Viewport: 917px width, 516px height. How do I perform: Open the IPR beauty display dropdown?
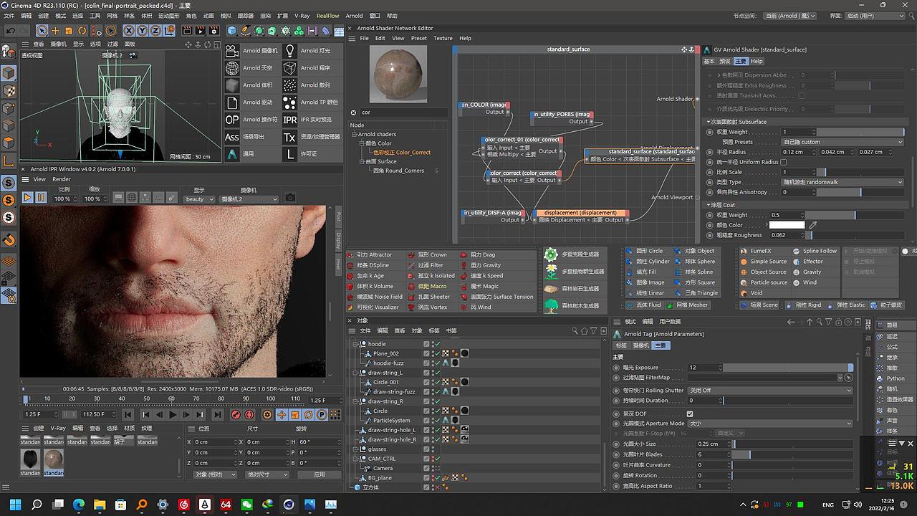(198, 199)
